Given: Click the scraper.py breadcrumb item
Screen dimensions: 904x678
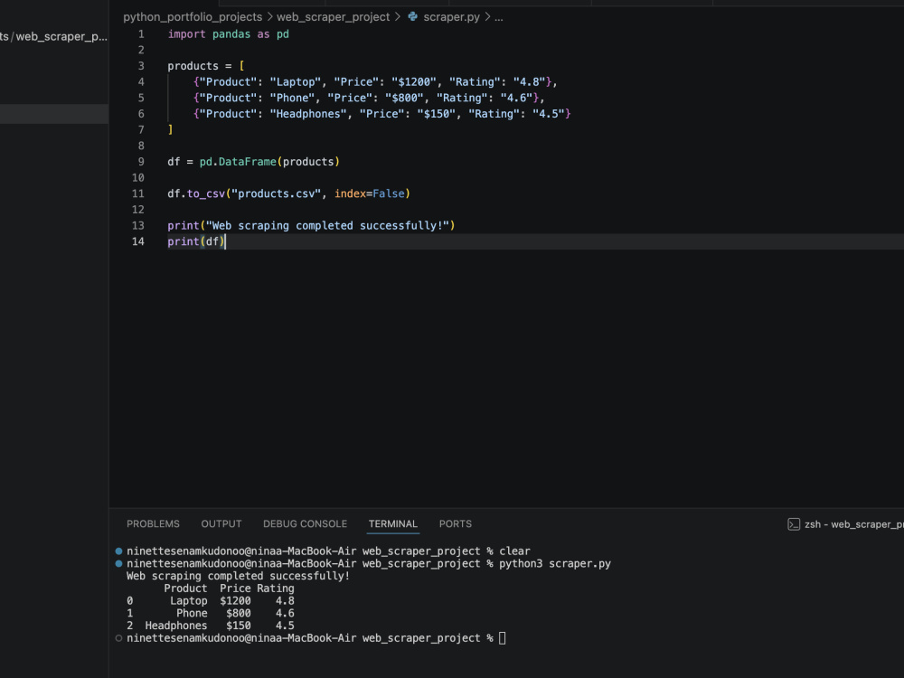Looking at the screenshot, I should (451, 16).
